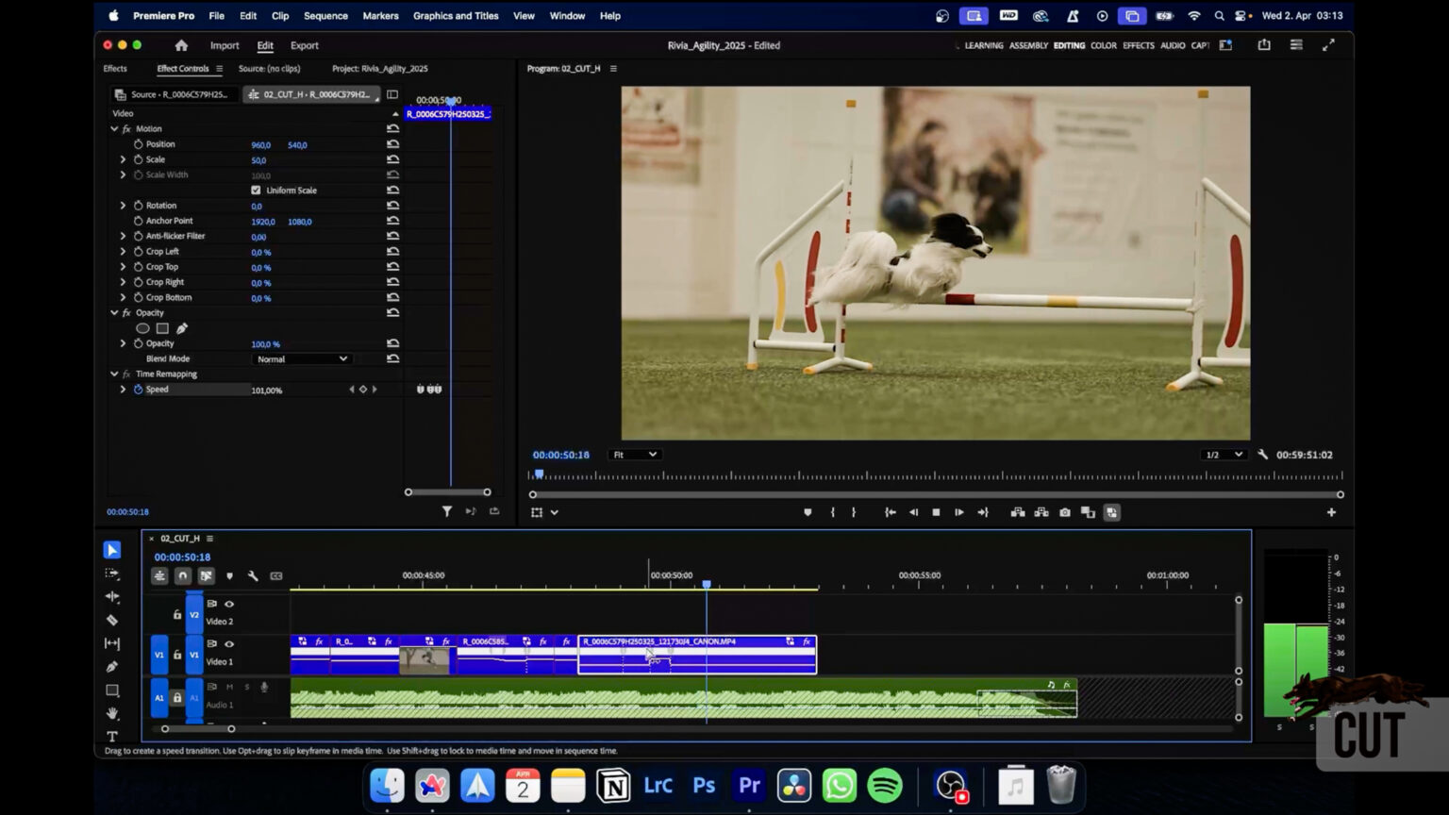Open the Quick Export share icon
The image size is (1449, 815).
[1264, 44]
